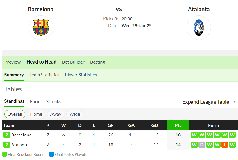Click the Expand League Table label

pyautogui.click(x=206, y=102)
